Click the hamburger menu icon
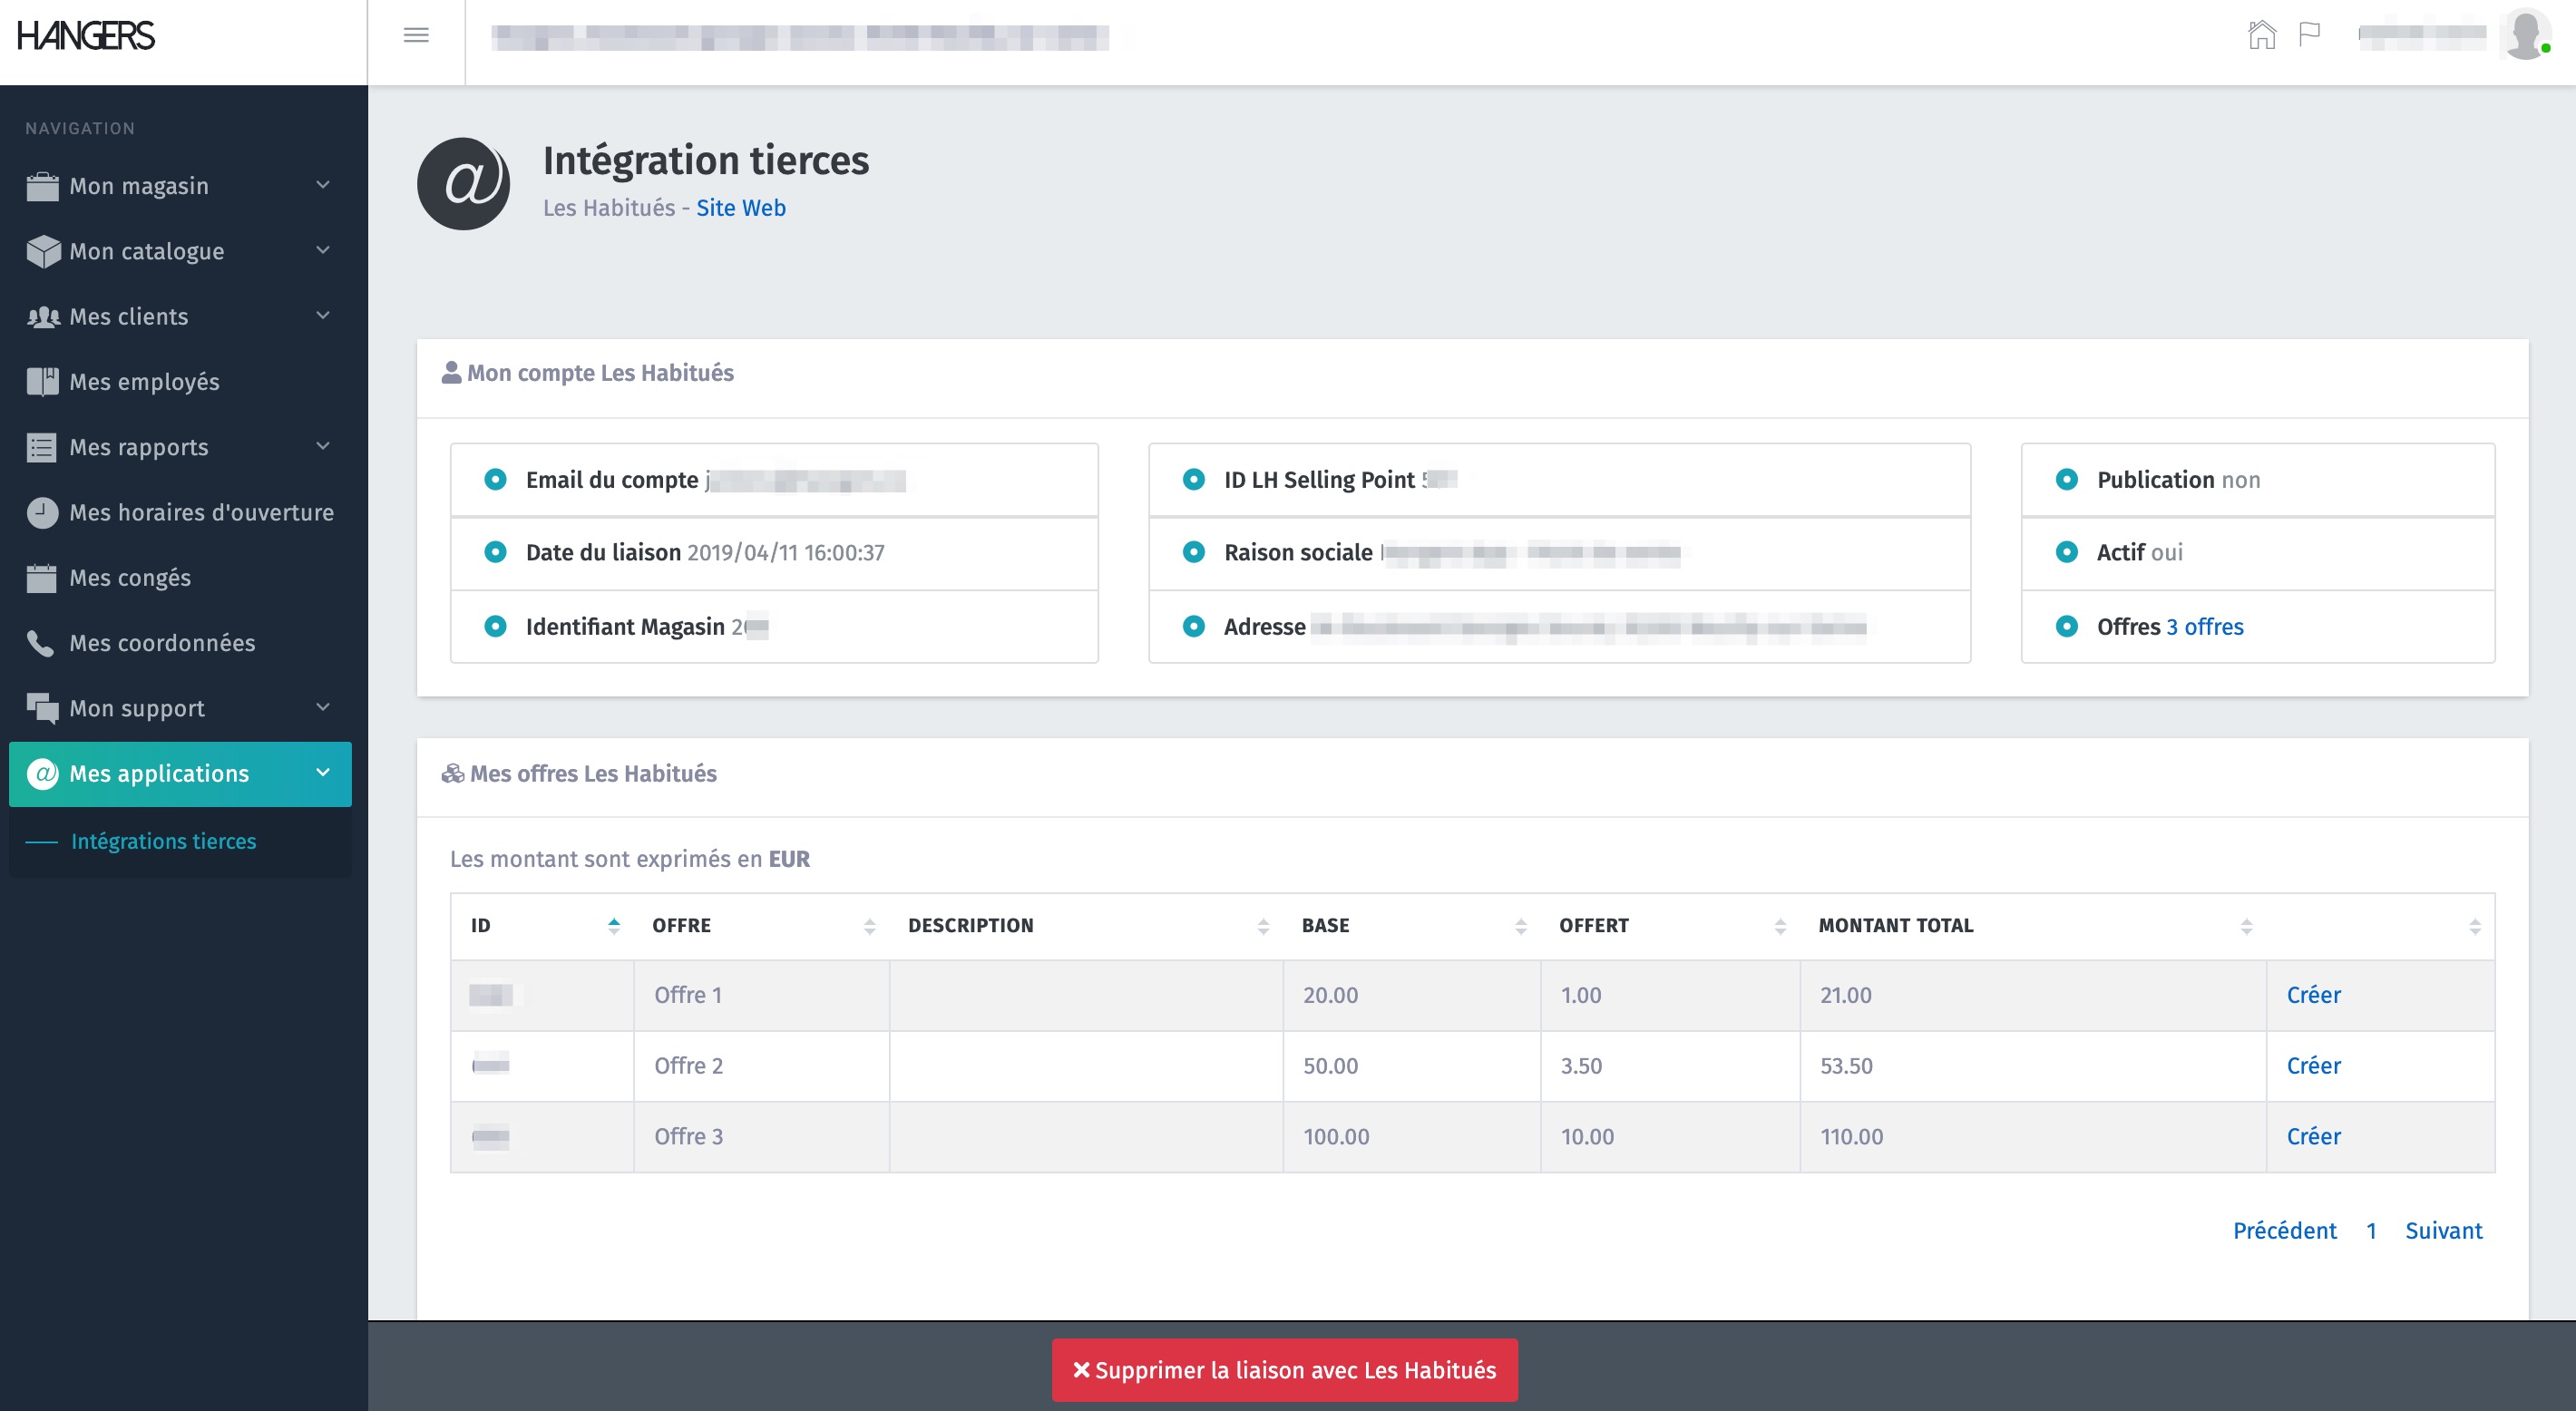The image size is (2576, 1411). tap(416, 36)
